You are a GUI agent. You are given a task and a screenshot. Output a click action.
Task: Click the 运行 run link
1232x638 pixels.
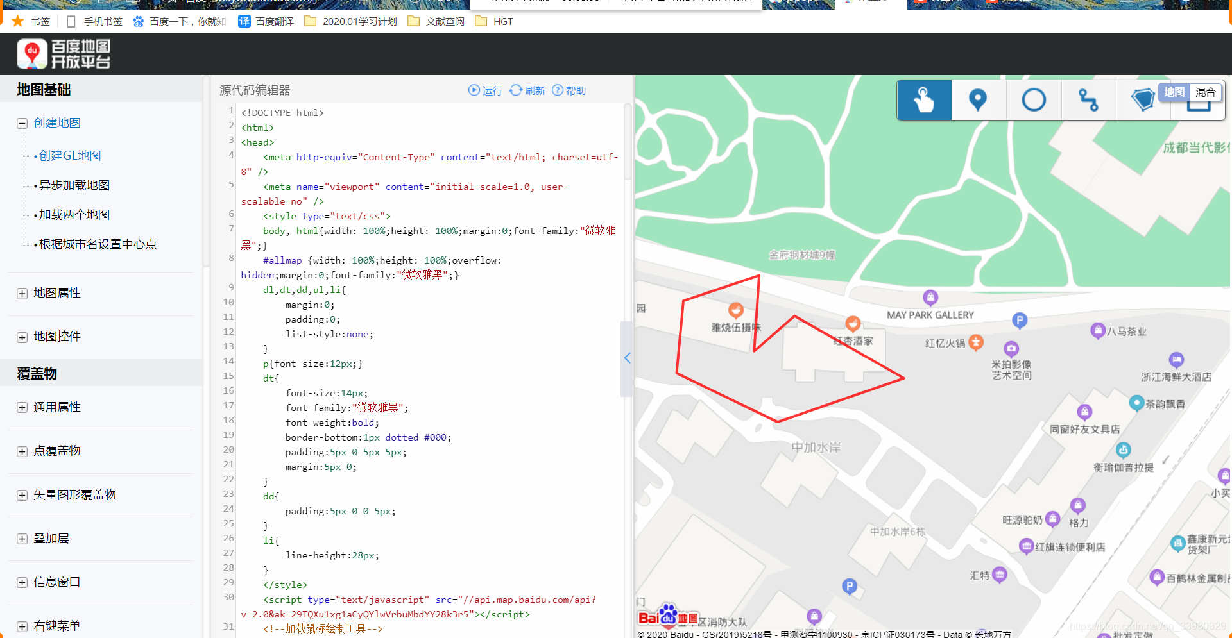point(492,91)
